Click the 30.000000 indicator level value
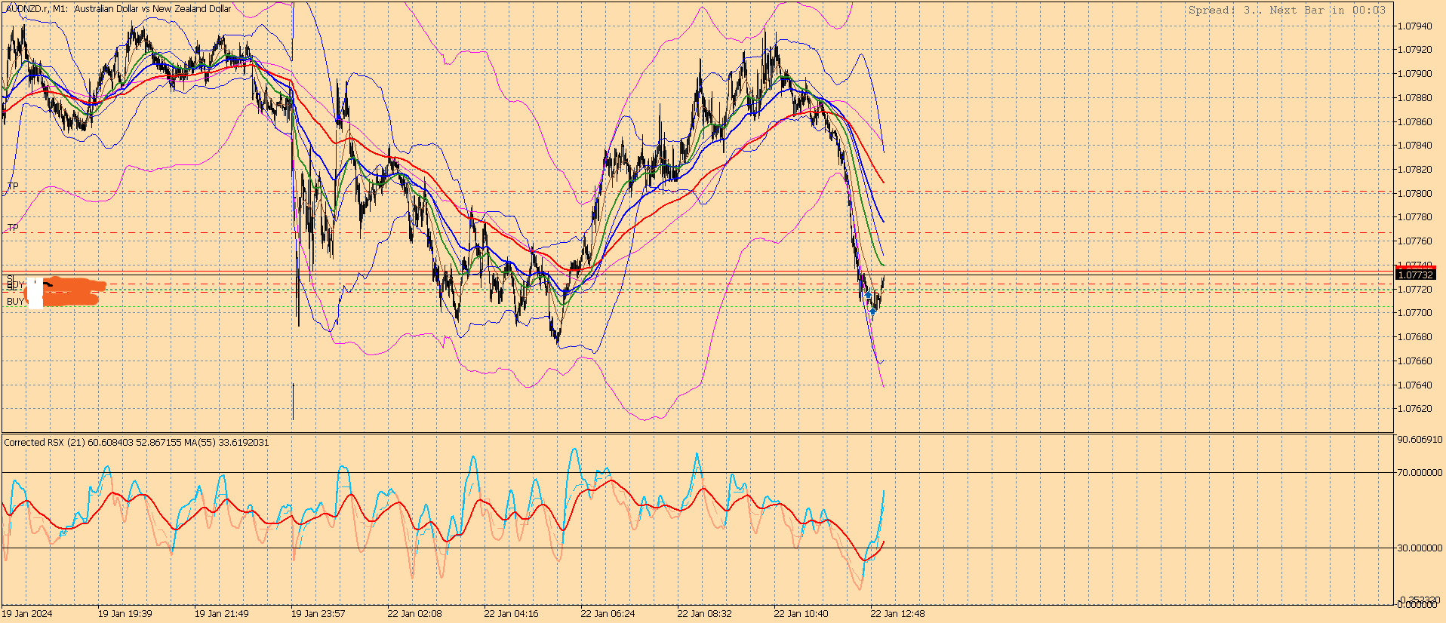Viewport: 1446px width, 623px height. [1420, 548]
